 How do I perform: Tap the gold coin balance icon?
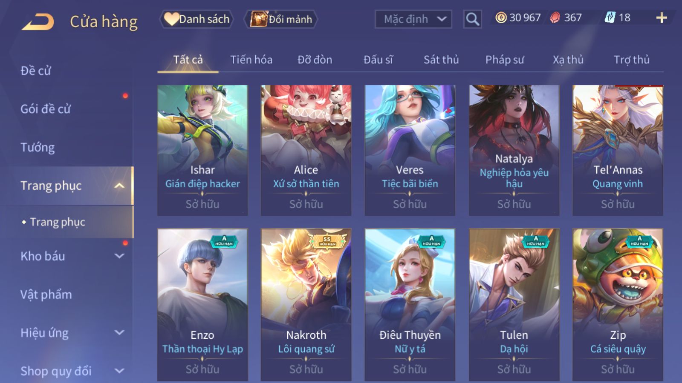point(501,17)
